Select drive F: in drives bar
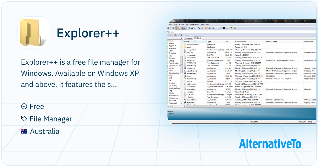This screenshot has height=167, width=318. point(174,35)
